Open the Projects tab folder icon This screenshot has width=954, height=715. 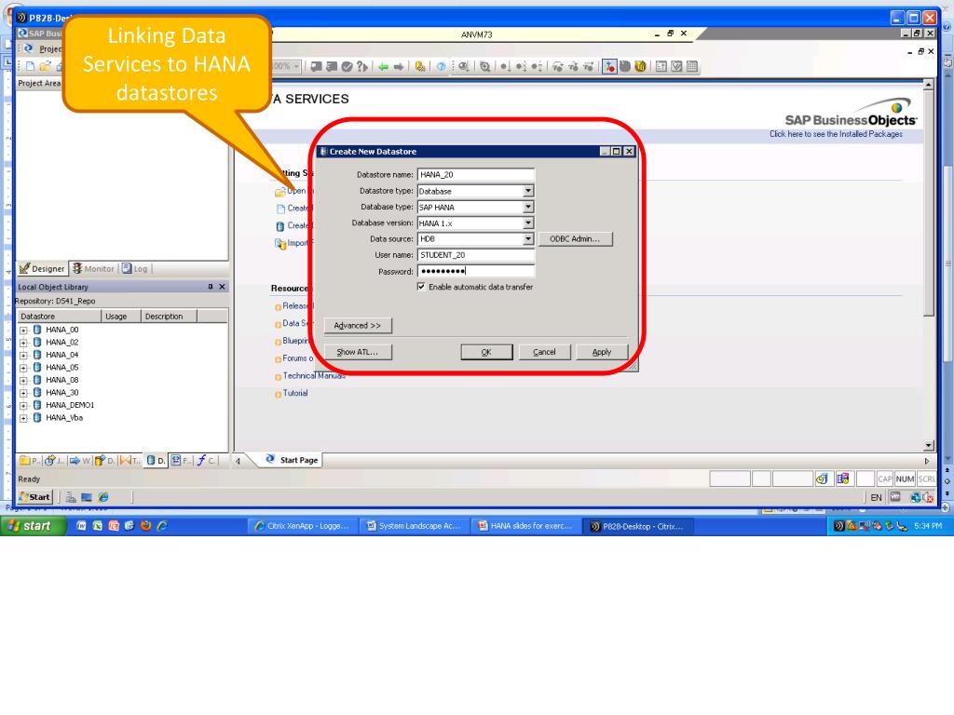pos(29,460)
